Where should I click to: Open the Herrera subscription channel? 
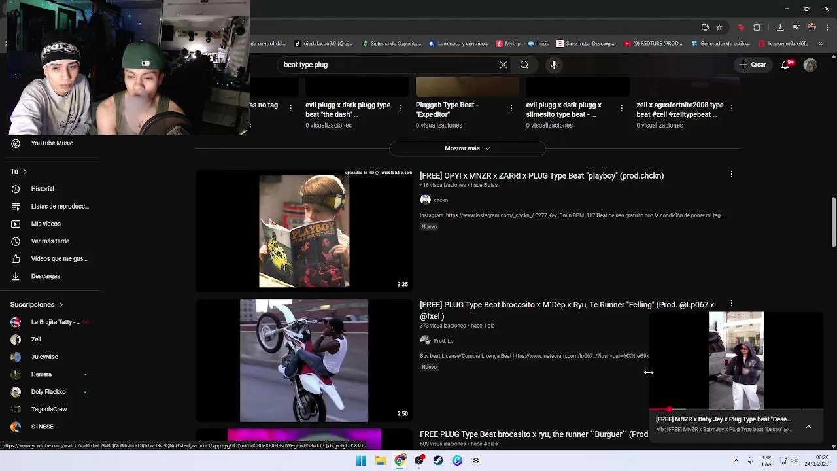(41, 374)
